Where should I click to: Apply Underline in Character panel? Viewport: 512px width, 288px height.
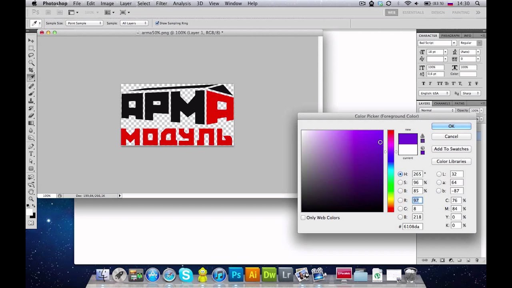470,84
